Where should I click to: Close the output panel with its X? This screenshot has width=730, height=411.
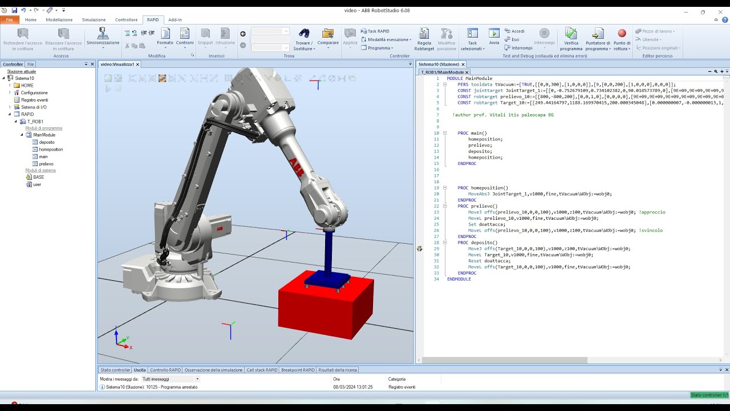[726, 370]
